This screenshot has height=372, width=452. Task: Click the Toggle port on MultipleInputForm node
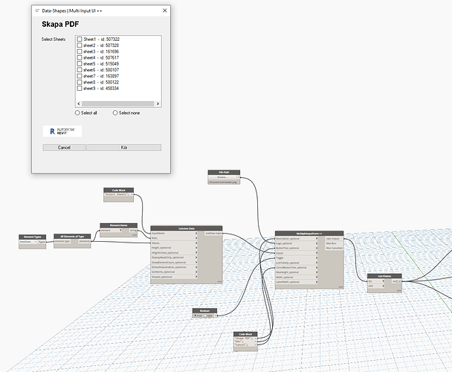pyautogui.click(x=297, y=258)
